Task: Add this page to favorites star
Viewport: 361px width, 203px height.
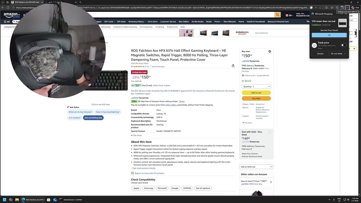Action: (x=320, y=8)
